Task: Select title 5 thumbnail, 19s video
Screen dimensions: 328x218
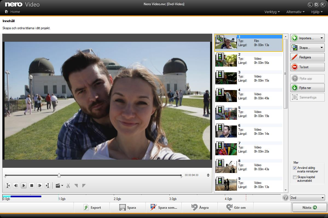Action: tap(226, 113)
